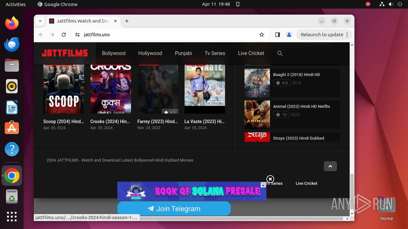Open Files manager from dock

tap(12, 65)
